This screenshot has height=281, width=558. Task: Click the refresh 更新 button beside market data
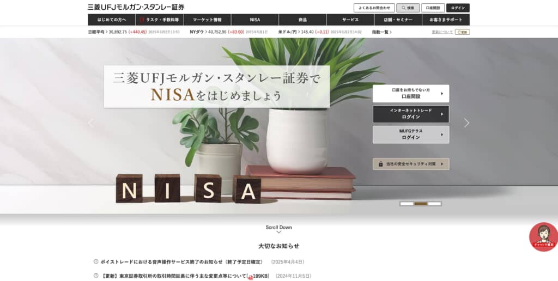click(462, 32)
